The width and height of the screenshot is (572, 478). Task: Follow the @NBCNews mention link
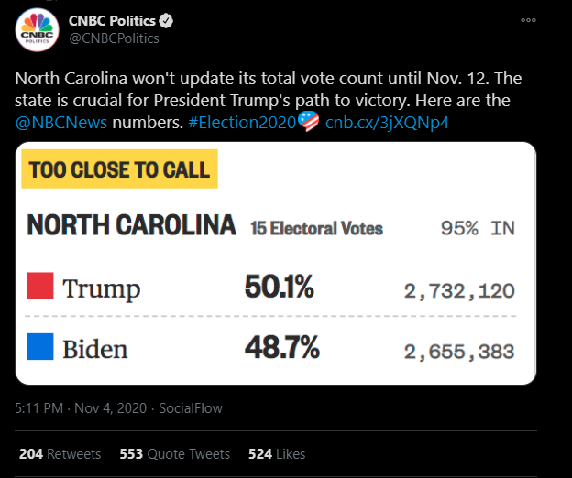tap(60, 122)
